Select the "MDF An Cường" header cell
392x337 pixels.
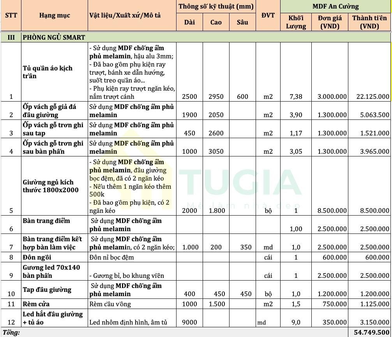335,7
